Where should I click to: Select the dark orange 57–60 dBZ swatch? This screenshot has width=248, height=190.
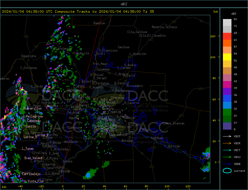tap(227, 43)
